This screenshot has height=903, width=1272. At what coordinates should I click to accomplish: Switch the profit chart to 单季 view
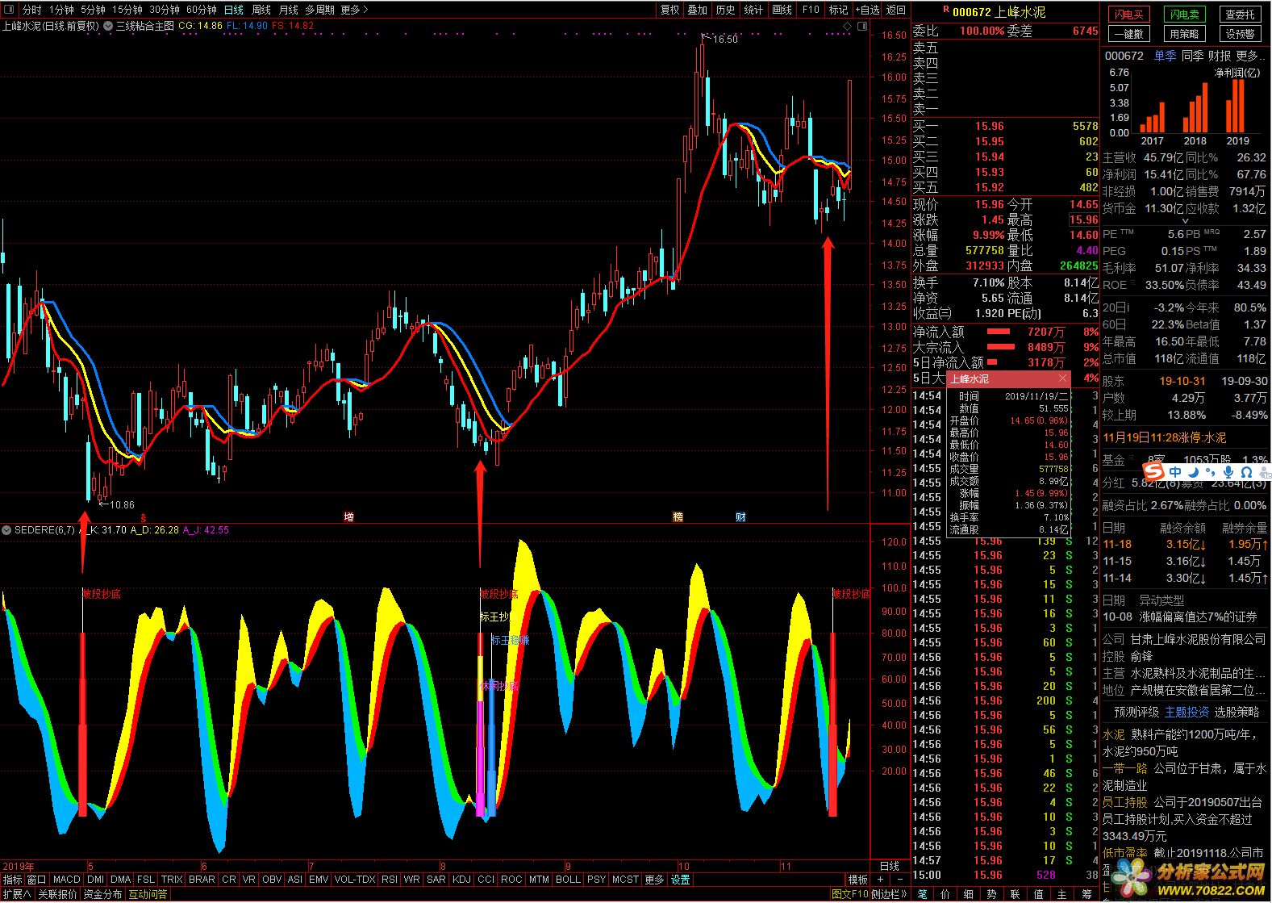(x=1165, y=56)
